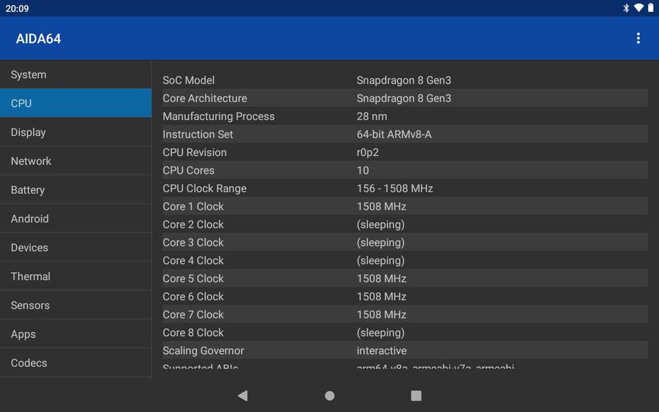Select the Core 6 Clock label
The image size is (659, 412).
click(x=193, y=297)
